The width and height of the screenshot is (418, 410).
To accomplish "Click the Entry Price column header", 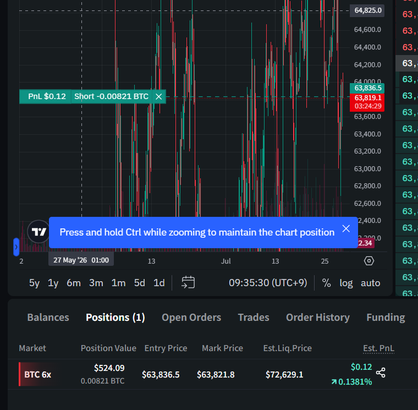I will (x=166, y=348).
